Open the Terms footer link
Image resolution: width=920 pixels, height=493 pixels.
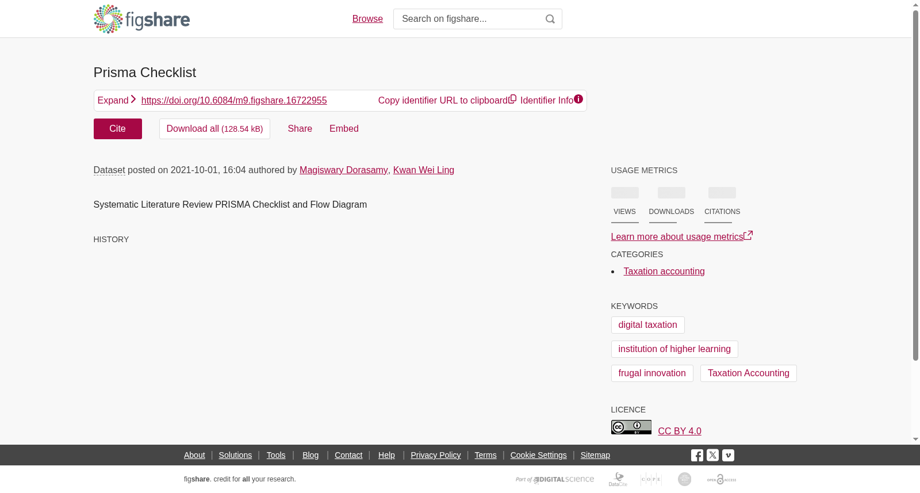click(485, 455)
